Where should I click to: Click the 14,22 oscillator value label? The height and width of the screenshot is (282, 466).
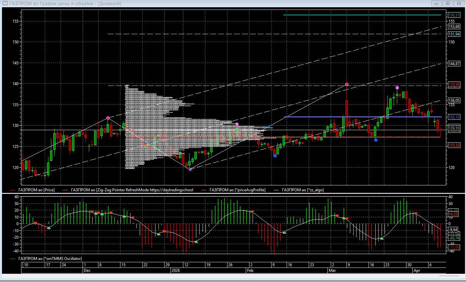(x=453, y=214)
